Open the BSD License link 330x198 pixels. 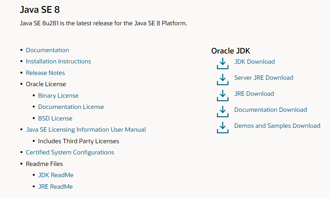(55, 118)
